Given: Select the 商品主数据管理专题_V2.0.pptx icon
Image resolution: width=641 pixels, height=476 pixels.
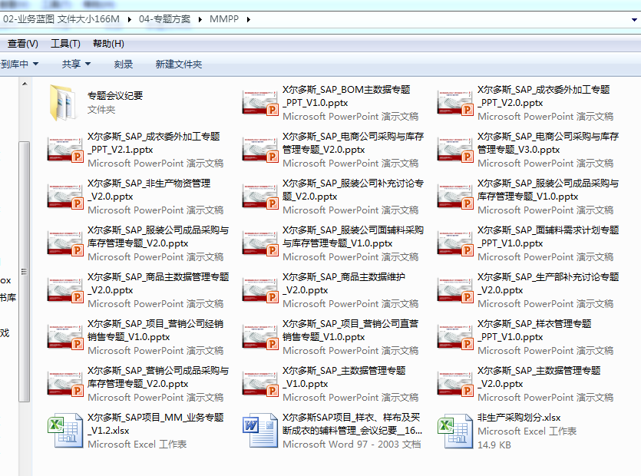Looking at the screenshot, I should click(65, 290).
